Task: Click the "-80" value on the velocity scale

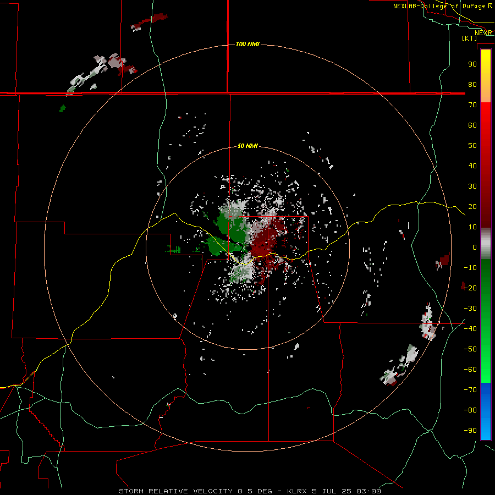Action: tap(470, 410)
